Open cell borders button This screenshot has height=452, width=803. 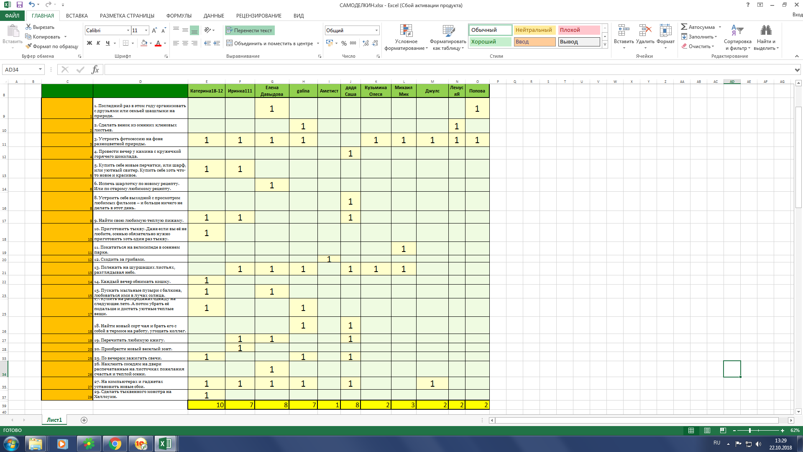(x=125, y=43)
